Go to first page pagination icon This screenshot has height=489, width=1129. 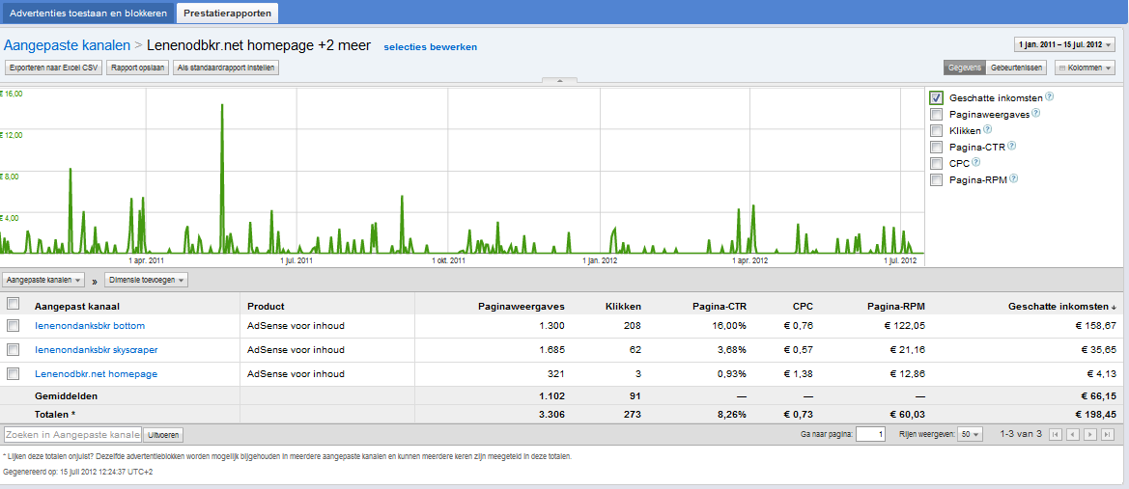click(1056, 434)
